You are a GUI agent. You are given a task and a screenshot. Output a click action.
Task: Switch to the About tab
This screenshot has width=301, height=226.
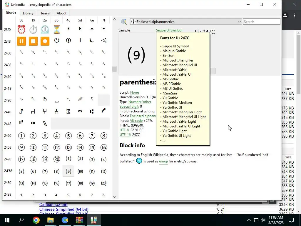(x=61, y=13)
